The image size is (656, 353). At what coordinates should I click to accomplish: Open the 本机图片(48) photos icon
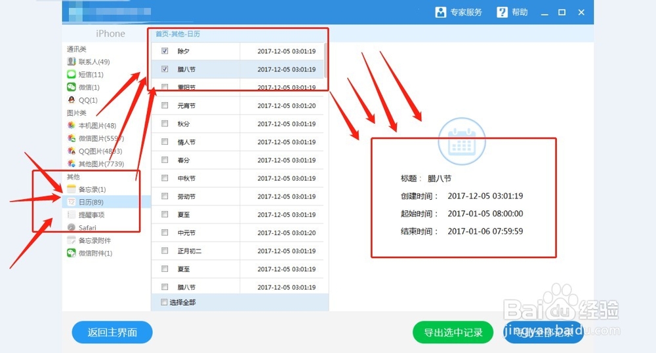[x=72, y=125]
